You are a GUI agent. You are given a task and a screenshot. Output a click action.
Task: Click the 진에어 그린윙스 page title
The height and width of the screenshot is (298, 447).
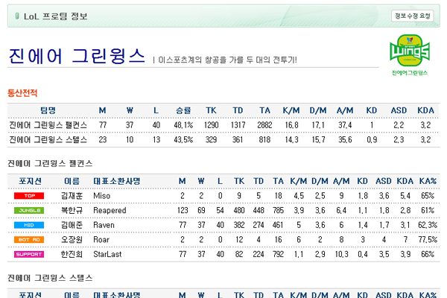click(x=77, y=56)
